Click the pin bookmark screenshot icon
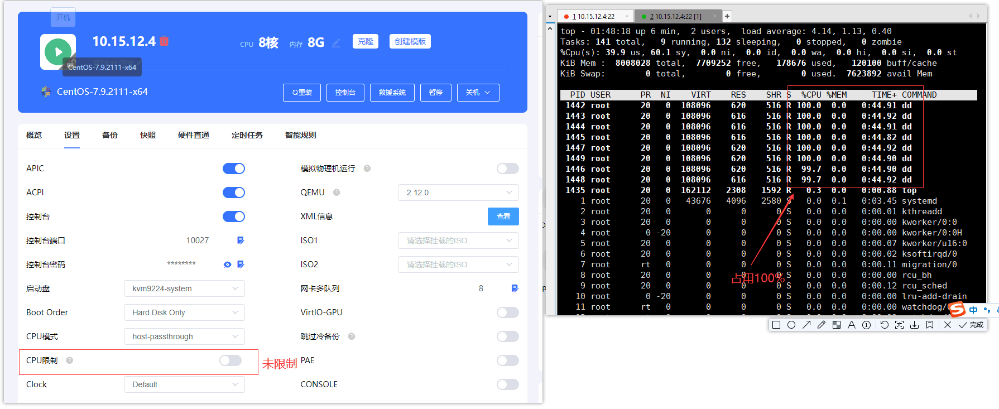Viewport: 999px width, 409px height. [x=930, y=325]
